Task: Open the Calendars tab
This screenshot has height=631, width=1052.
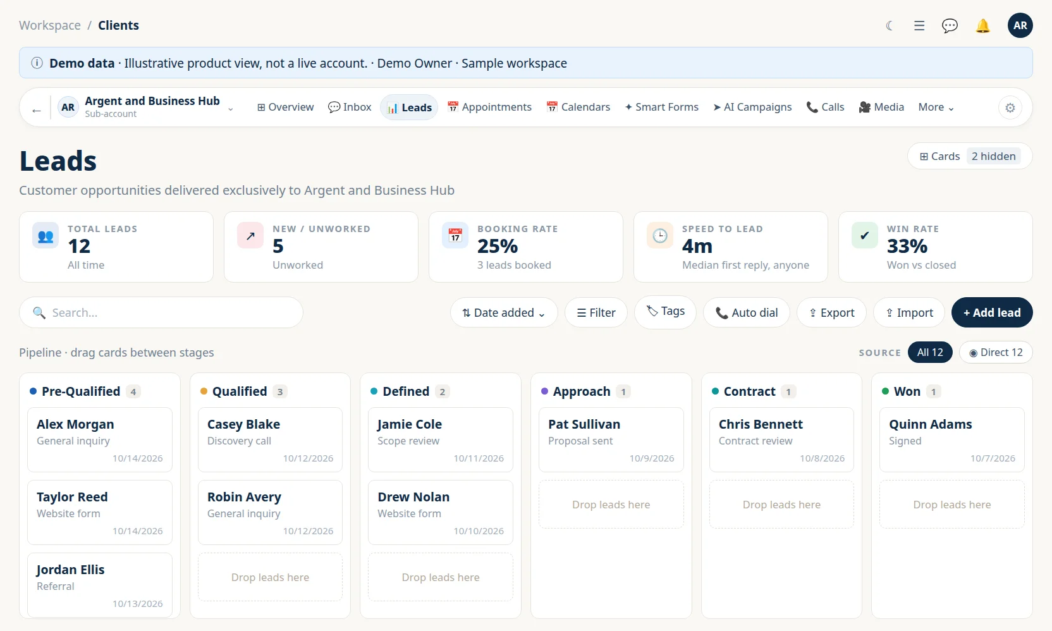Action: pyautogui.click(x=578, y=107)
